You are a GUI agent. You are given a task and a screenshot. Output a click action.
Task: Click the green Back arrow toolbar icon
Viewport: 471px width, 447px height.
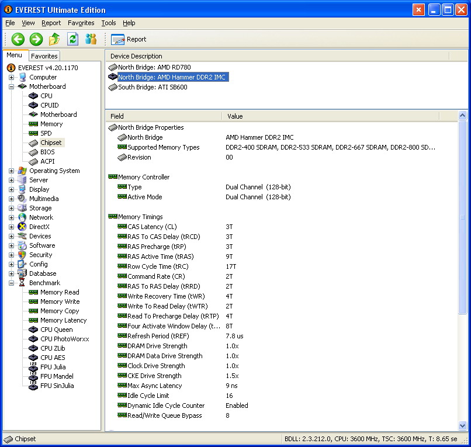coord(18,39)
